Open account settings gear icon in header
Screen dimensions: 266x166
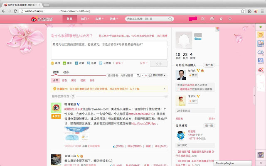coord(221,19)
